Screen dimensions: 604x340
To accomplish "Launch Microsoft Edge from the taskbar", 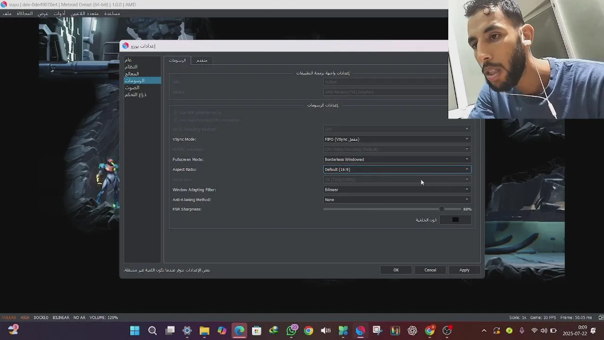I will 239,331.
